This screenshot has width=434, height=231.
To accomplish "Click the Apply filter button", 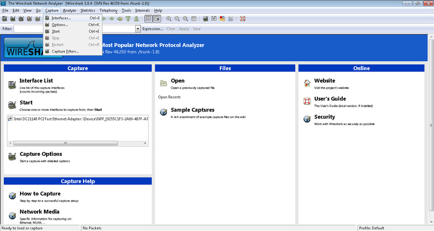I will click(x=184, y=29).
